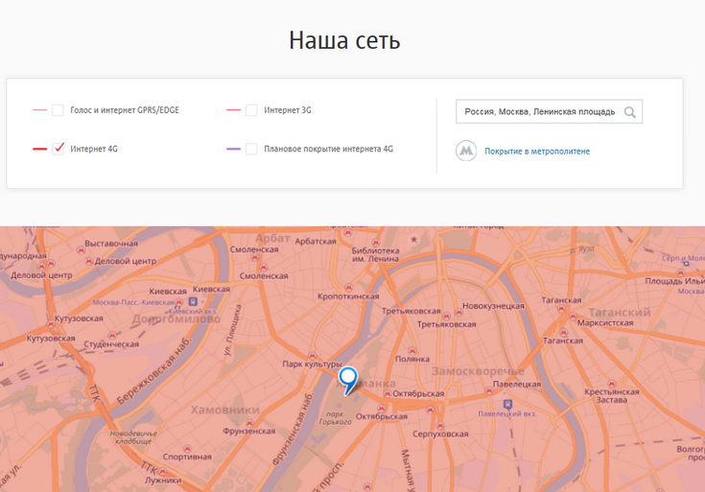Click the Парк культуры metro station icon
The width and height of the screenshot is (705, 492).
click(313, 356)
